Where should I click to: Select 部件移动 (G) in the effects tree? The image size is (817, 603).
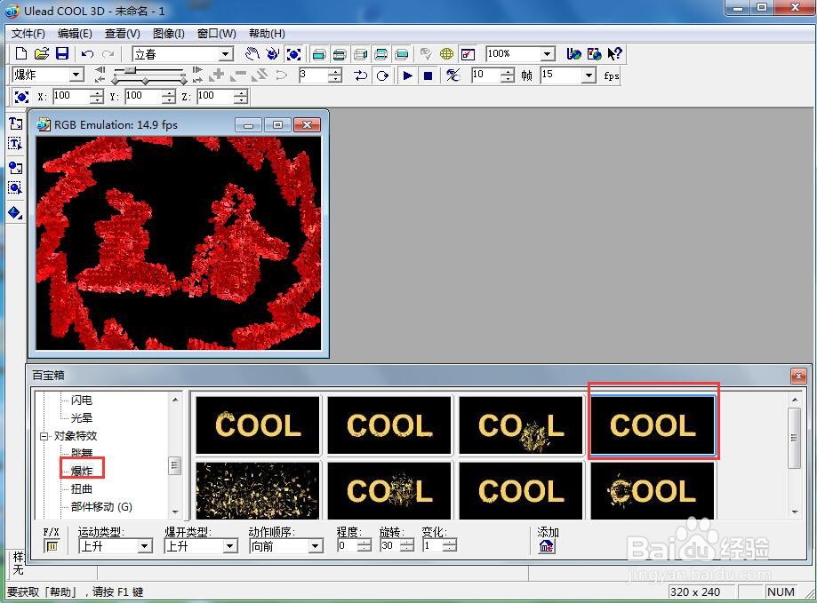click(101, 507)
